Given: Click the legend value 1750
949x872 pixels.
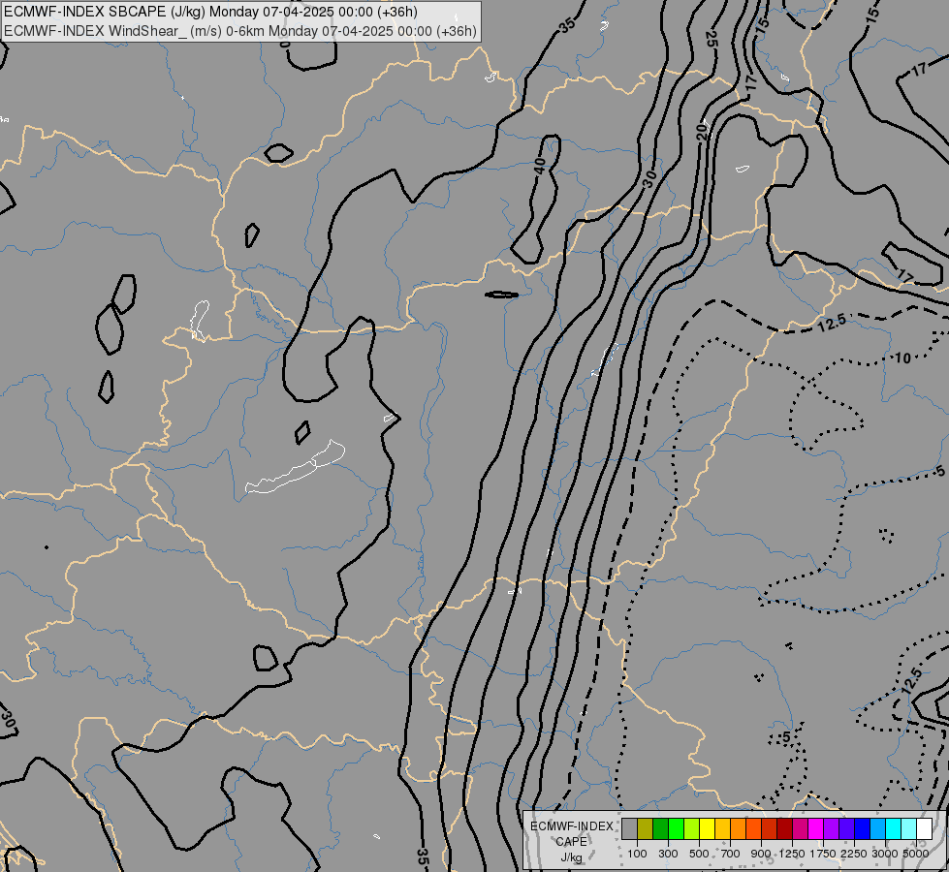Looking at the screenshot, I should tap(823, 854).
